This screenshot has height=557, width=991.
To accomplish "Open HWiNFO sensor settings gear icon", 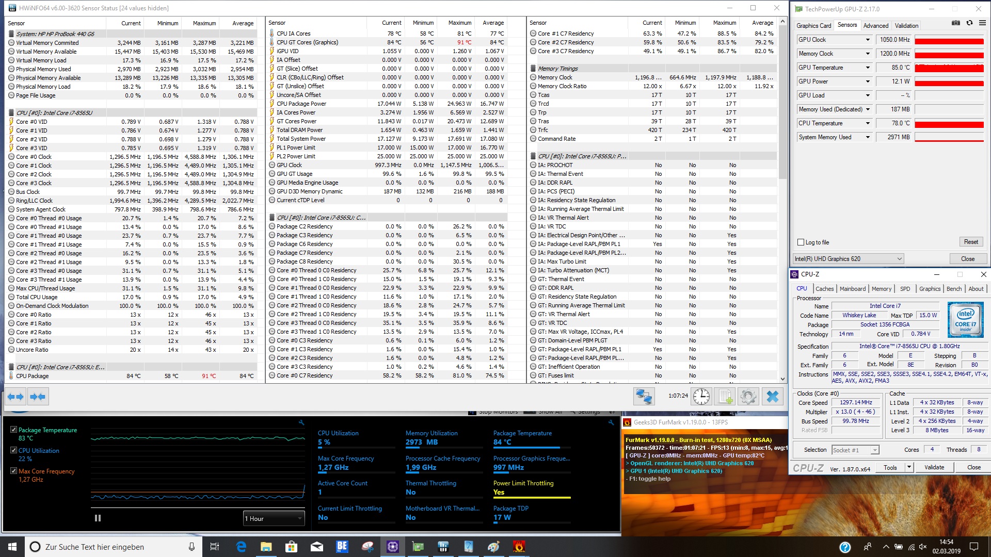I will 748,396.
